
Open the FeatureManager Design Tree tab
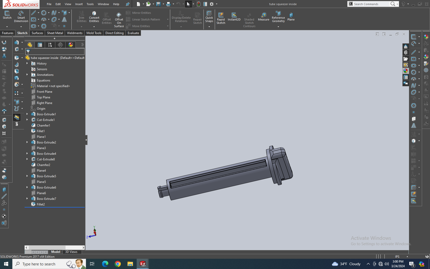pyautogui.click(x=30, y=45)
